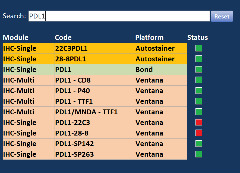Click the search field containing PDL1
Image resolution: width=240 pixels, height=173 pixels.
[x=119, y=16]
